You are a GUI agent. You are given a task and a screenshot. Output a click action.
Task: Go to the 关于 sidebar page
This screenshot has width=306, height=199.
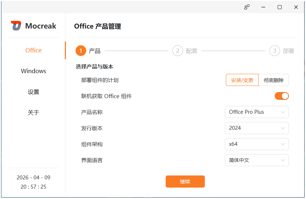[x=33, y=112]
